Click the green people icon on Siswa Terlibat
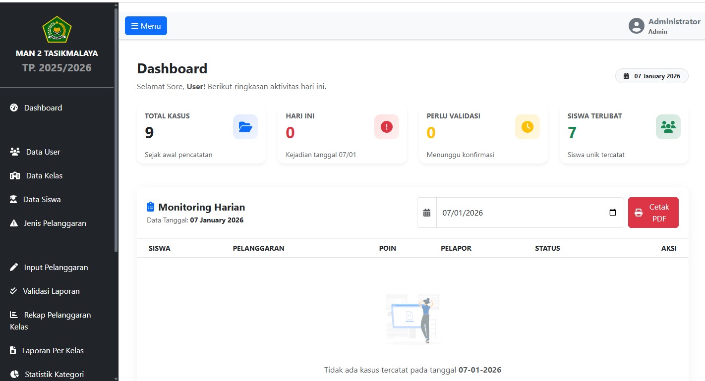Image resolution: width=705 pixels, height=381 pixels. (x=668, y=127)
